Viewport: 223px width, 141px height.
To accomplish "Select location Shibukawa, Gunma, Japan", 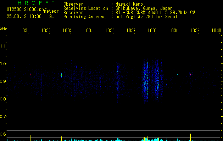I will click(144, 8).
